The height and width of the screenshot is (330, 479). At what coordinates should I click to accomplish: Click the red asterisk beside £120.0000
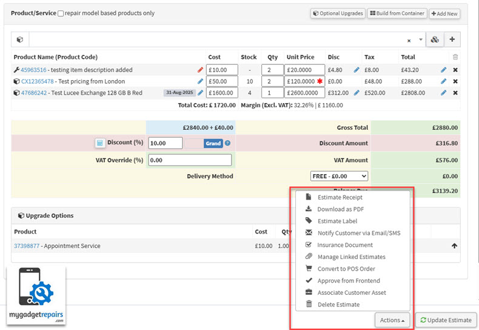click(x=320, y=81)
